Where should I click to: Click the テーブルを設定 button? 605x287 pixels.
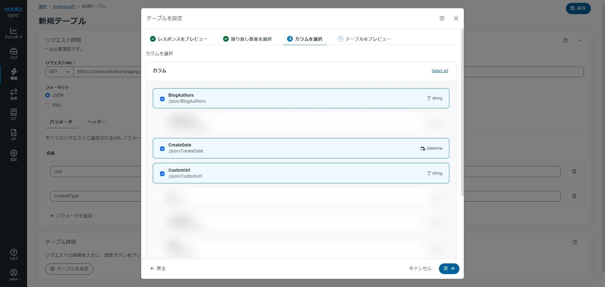(x=69, y=269)
